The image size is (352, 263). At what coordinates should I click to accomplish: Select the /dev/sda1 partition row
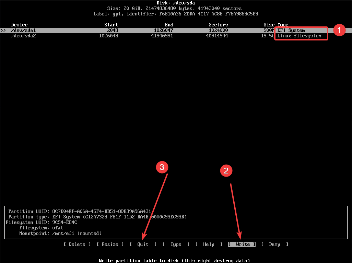click(24, 31)
